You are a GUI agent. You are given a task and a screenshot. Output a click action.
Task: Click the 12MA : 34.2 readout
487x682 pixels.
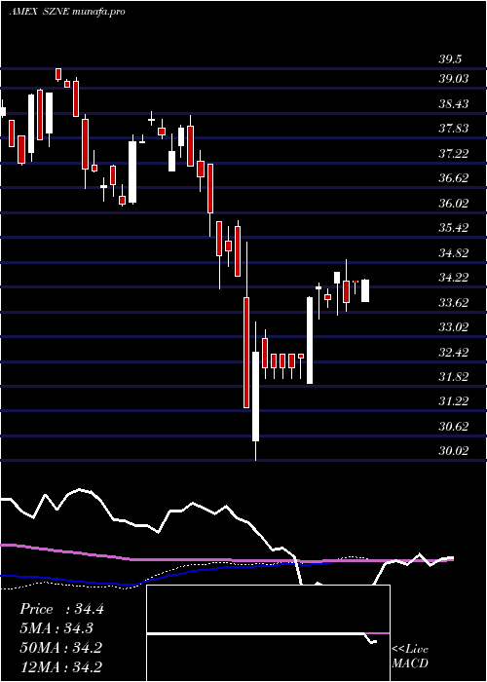pyautogui.click(x=60, y=666)
